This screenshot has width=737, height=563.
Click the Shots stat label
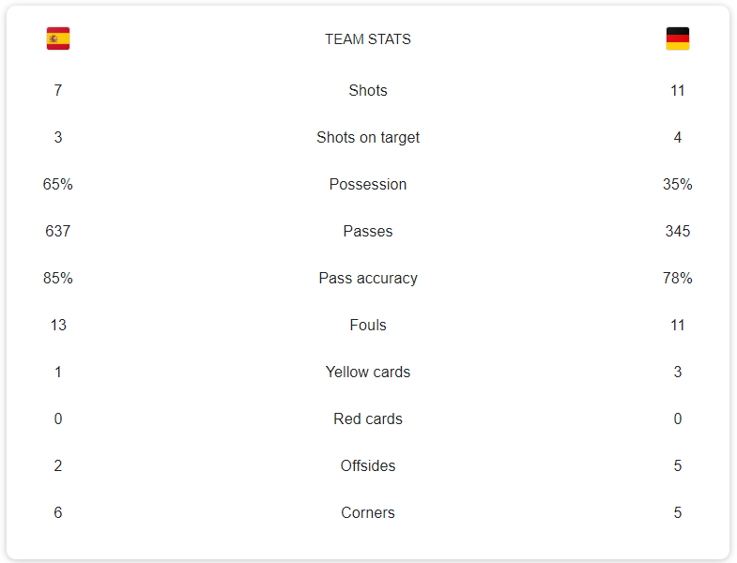(x=368, y=90)
